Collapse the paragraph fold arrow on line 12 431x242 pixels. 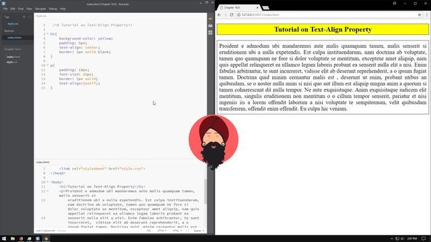48,191
